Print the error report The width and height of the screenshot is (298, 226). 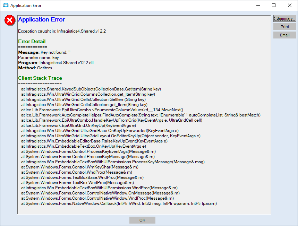(x=284, y=27)
